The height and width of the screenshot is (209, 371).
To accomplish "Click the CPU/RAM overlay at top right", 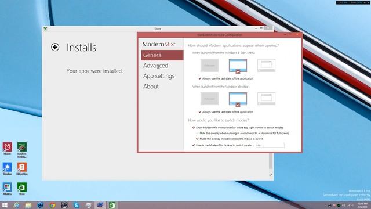I will (x=353, y=2).
